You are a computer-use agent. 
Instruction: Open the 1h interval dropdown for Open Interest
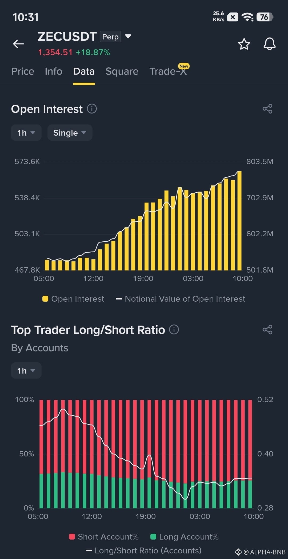click(x=26, y=132)
